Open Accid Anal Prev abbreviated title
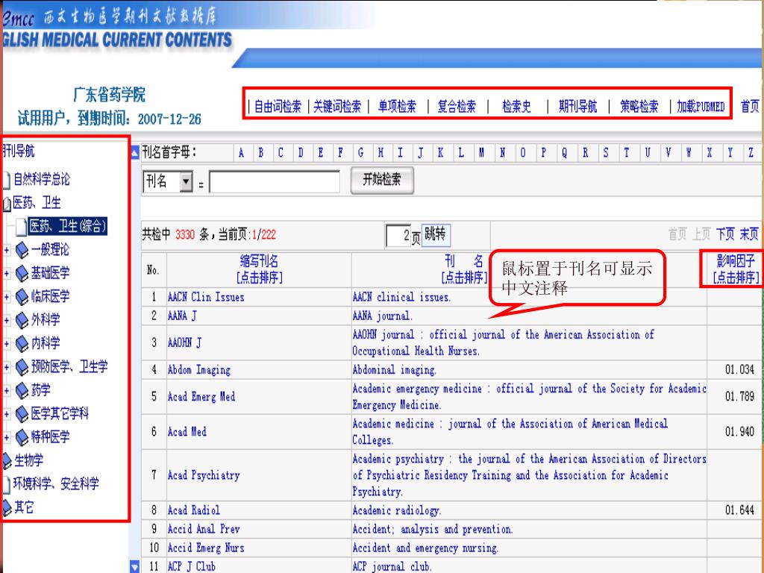 [204, 529]
